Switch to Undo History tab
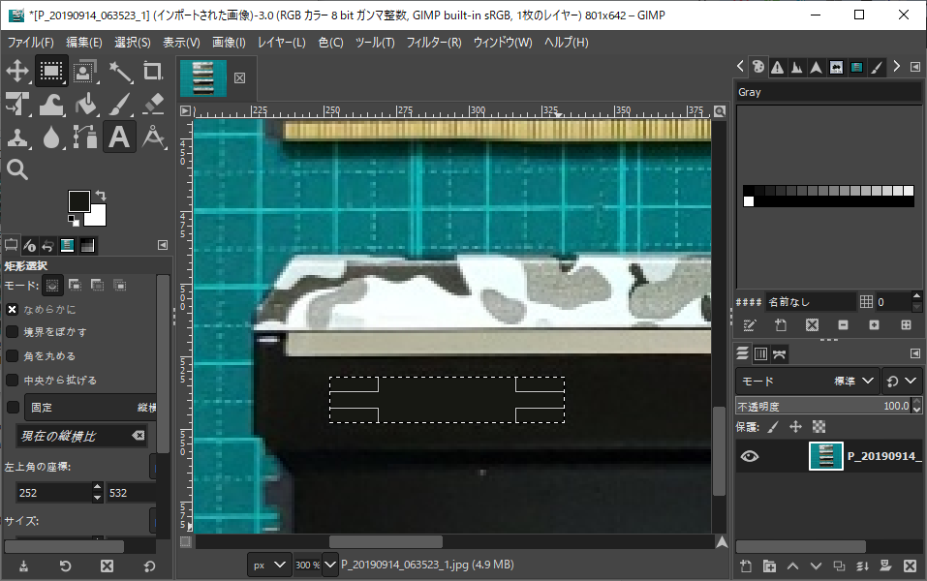This screenshot has height=581, width=927. (47, 245)
